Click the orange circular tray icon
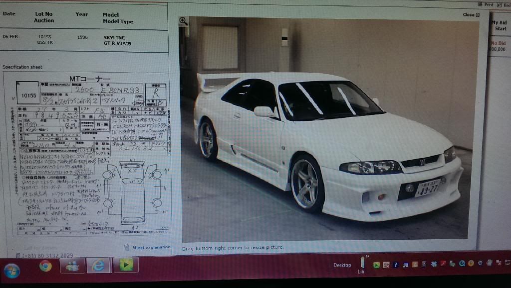Screen dimensions: 511x288 (471, 263)
